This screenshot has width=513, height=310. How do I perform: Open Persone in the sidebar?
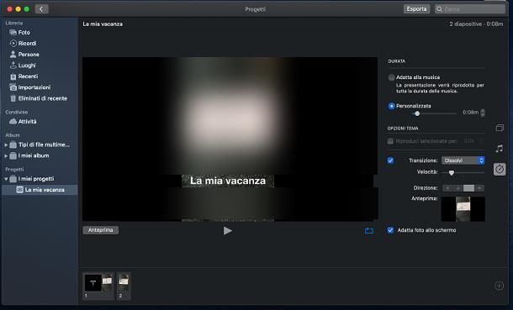pos(29,55)
